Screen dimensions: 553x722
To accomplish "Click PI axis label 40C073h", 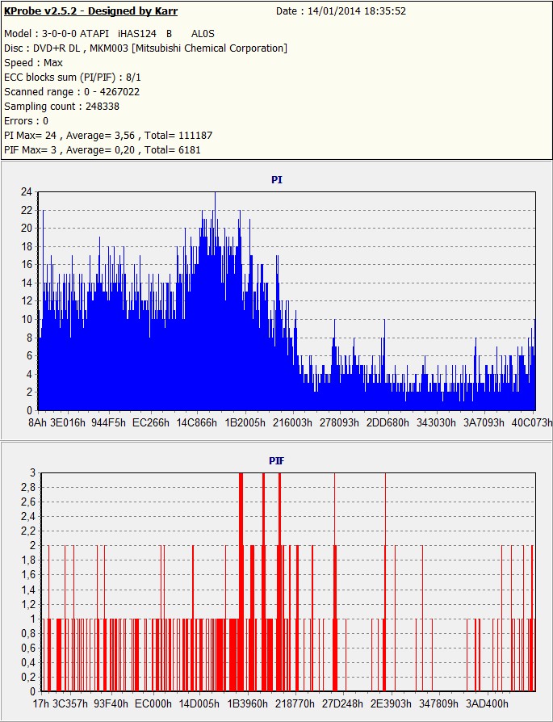I will click(x=532, y=422).
